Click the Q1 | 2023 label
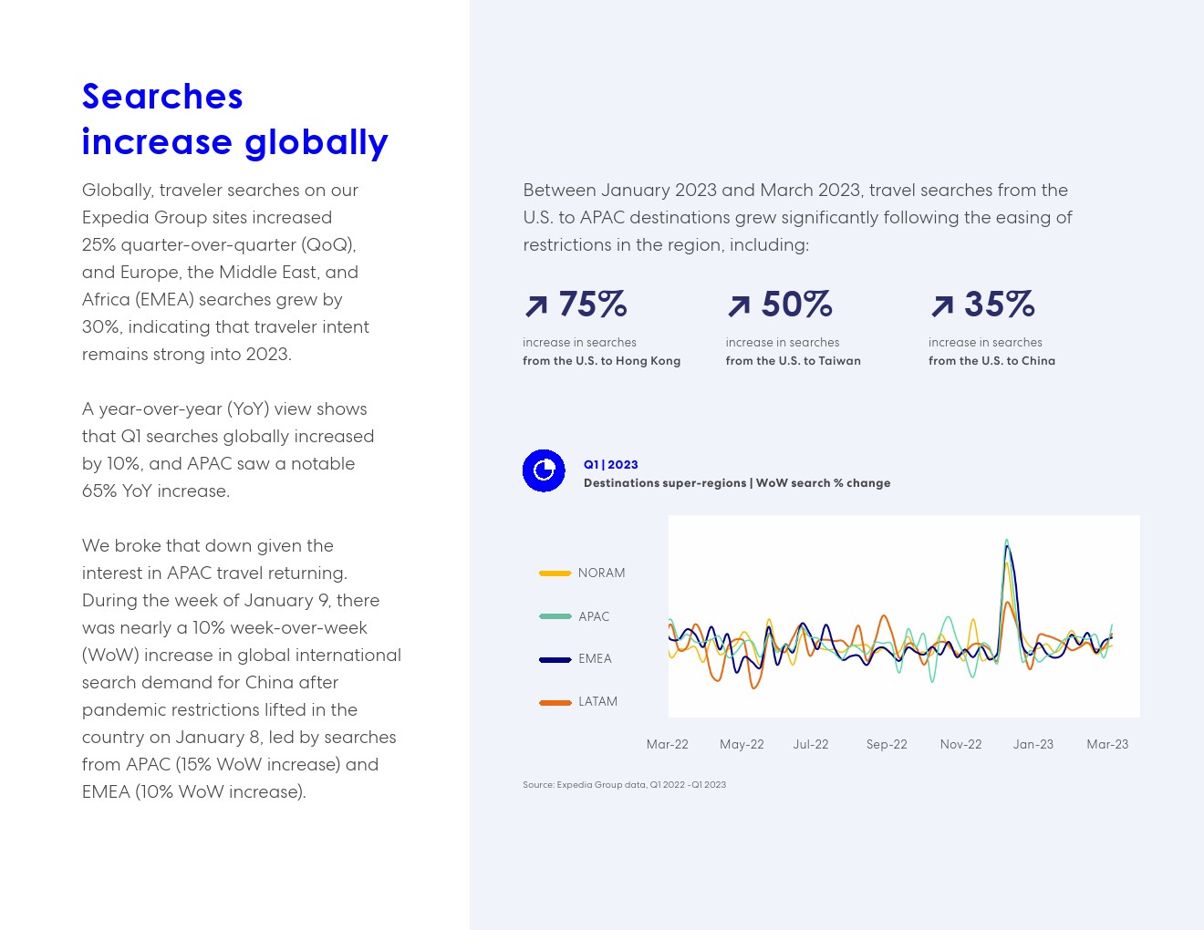 tap(610, 465)
